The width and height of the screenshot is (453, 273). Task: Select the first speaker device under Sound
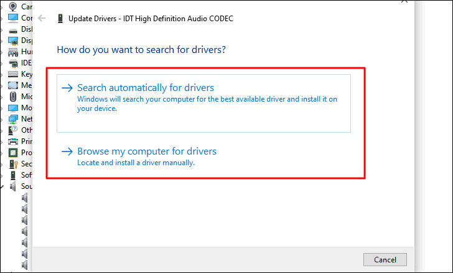[24, 198]
